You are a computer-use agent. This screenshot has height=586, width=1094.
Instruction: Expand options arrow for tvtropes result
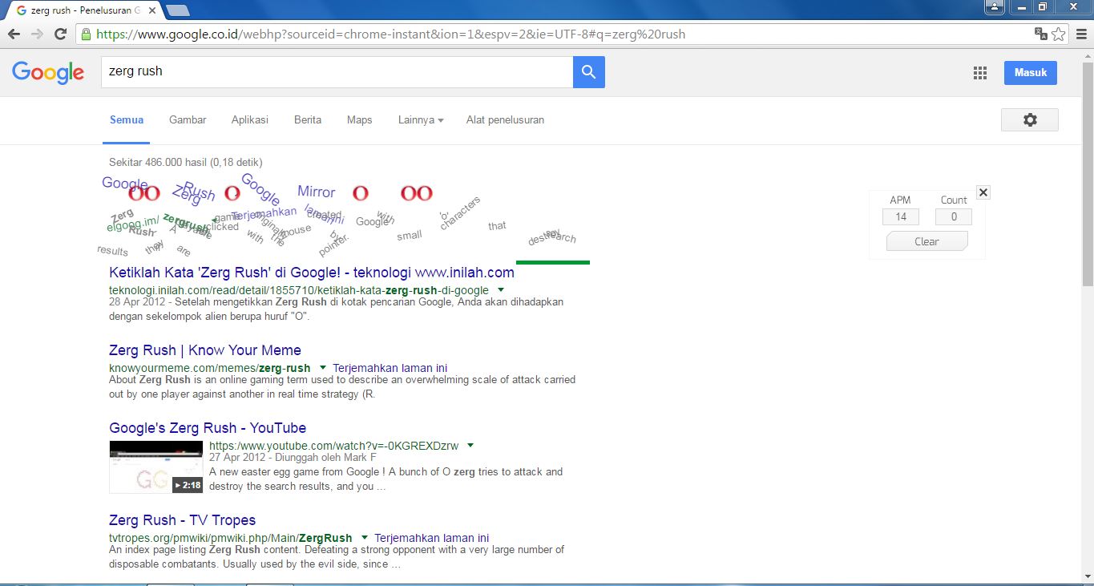coord(364,537)
